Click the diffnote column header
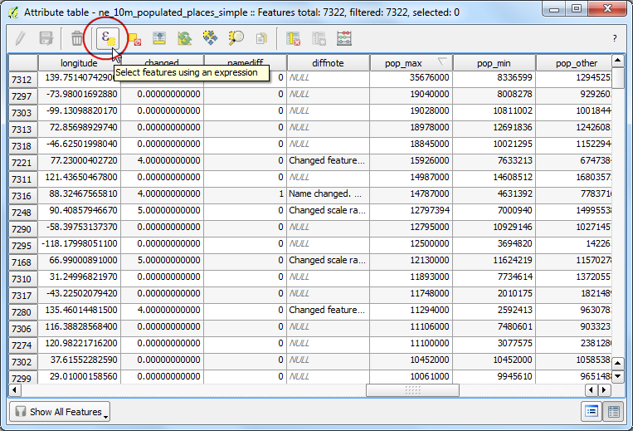 pos(328,63)
